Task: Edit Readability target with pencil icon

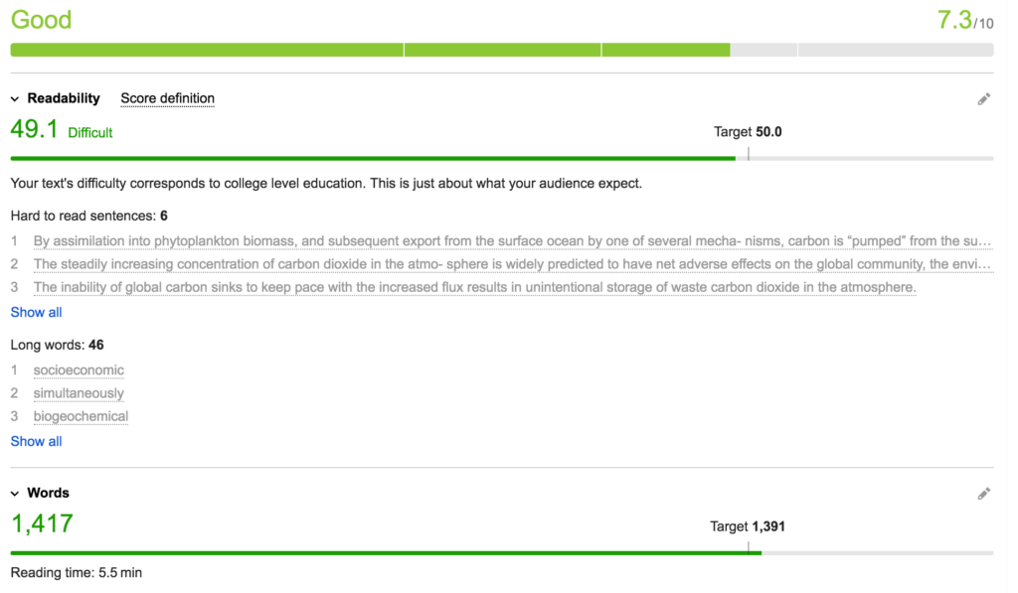Action: [x=983, y=99]
